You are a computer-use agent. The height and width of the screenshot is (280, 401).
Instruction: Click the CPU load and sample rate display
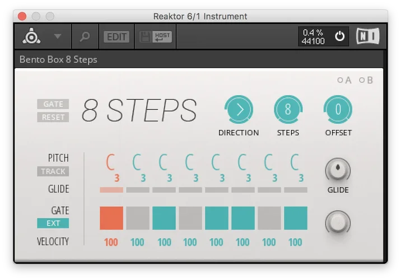[x=314, y=36]
